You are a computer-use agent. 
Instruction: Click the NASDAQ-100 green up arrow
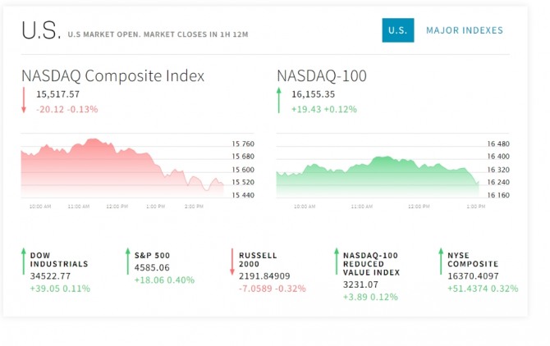(x=280, y=101)
